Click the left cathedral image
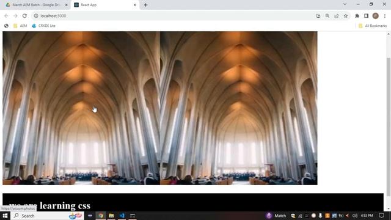 (x=81, y=108)
